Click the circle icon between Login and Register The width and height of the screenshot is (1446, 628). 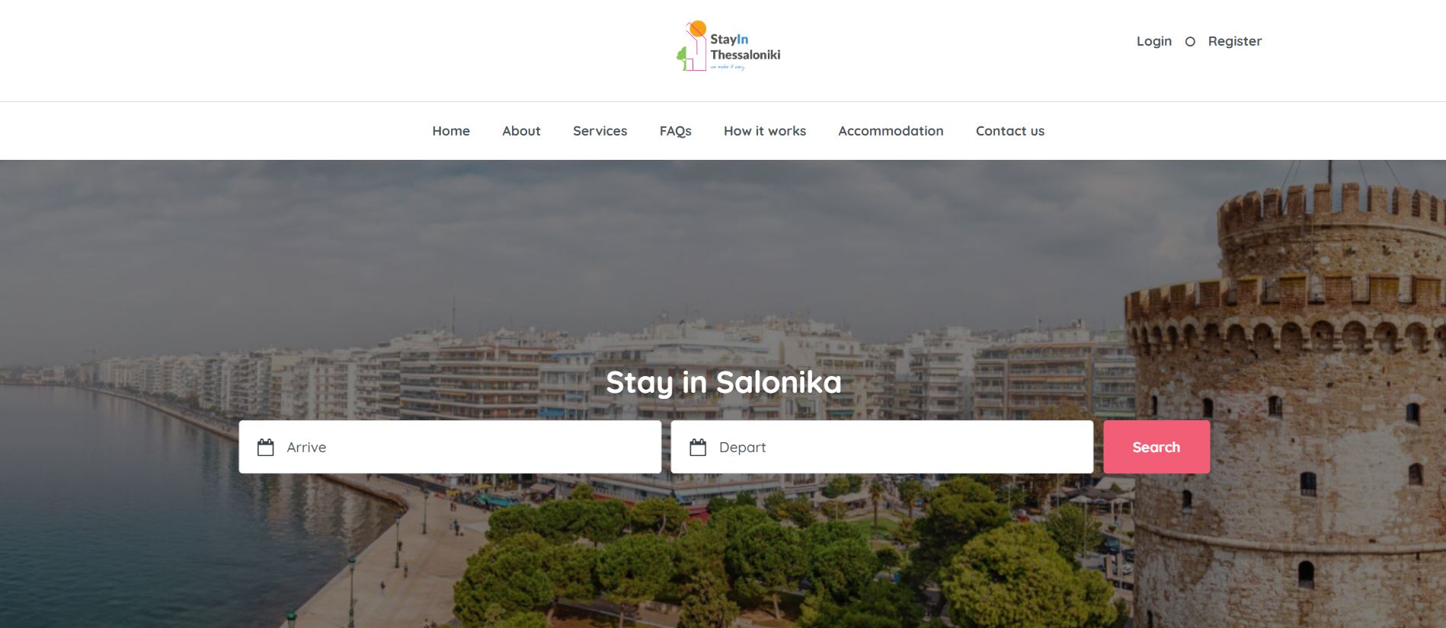(1190, 42)
